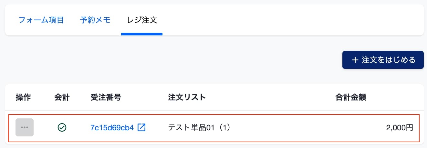The width and height of the screenshot is (427, 148).
Task: Click the 受注番号 column header
Action: click(106, 97)
